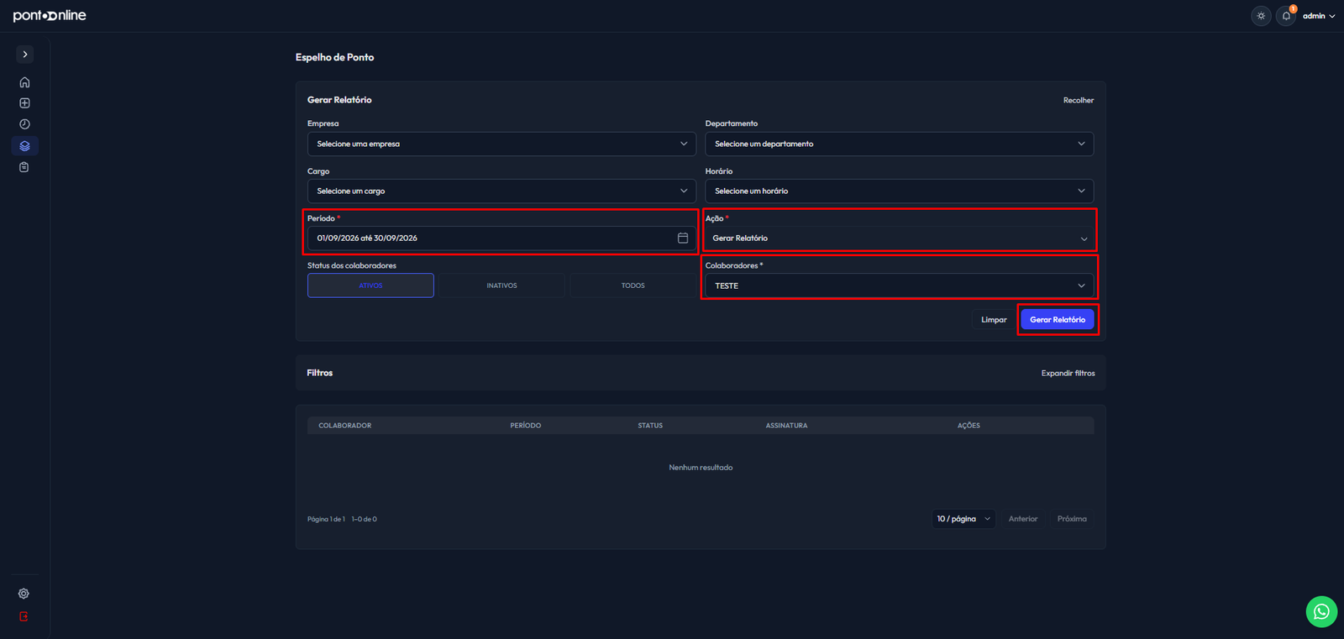Open the clipboard icon in the sidebar
1344x639 pixels.
tap(24, 167)
